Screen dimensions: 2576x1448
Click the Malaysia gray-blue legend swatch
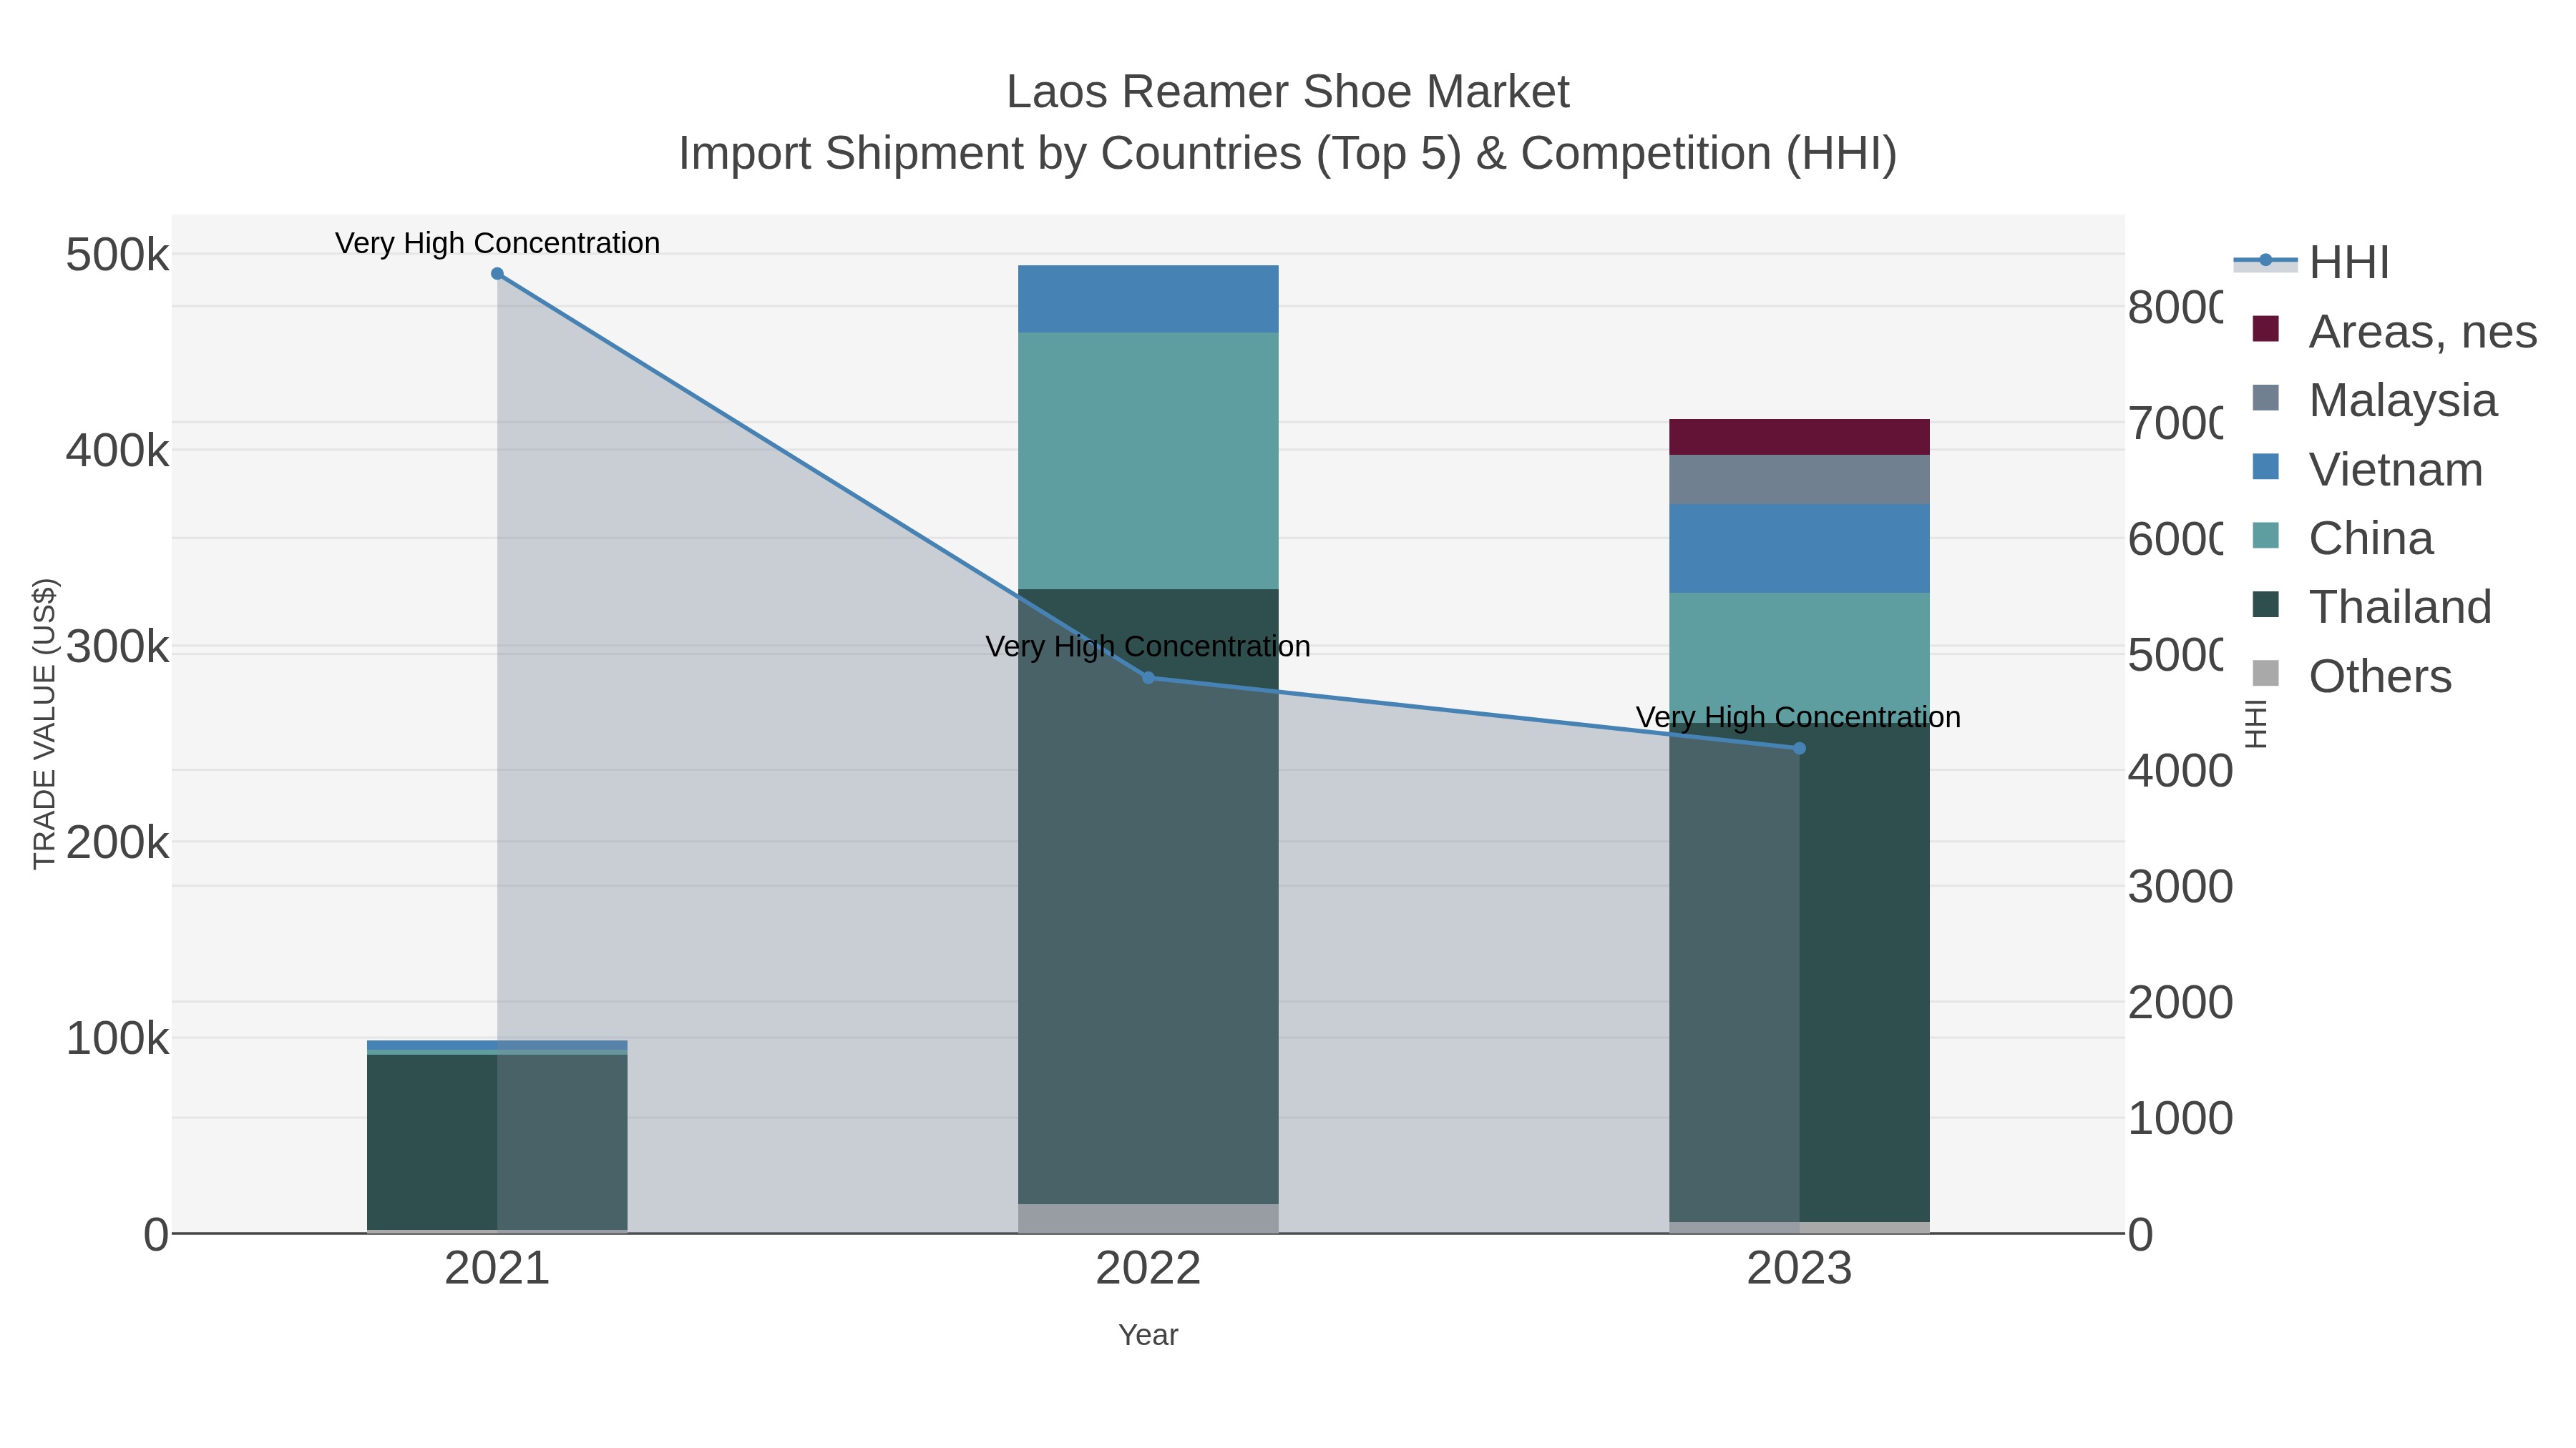pos(2266,398)
